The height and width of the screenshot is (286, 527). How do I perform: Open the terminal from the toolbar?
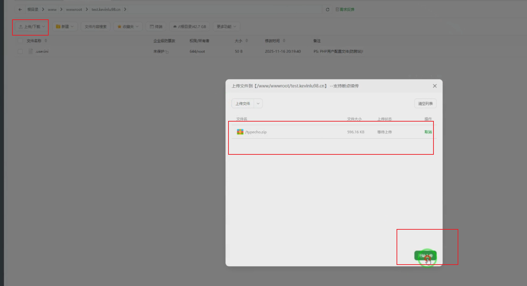[156, 26]
